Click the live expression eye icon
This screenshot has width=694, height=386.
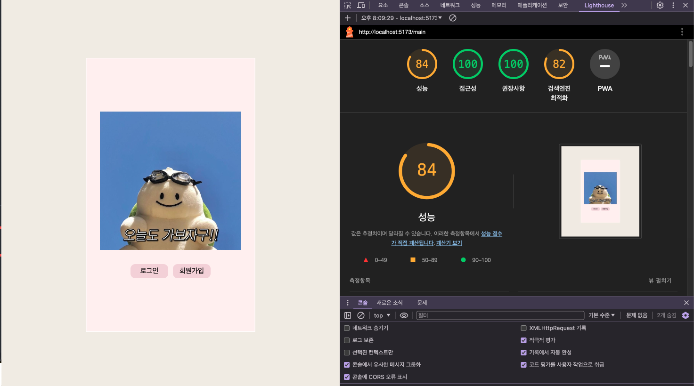point(404,315)
